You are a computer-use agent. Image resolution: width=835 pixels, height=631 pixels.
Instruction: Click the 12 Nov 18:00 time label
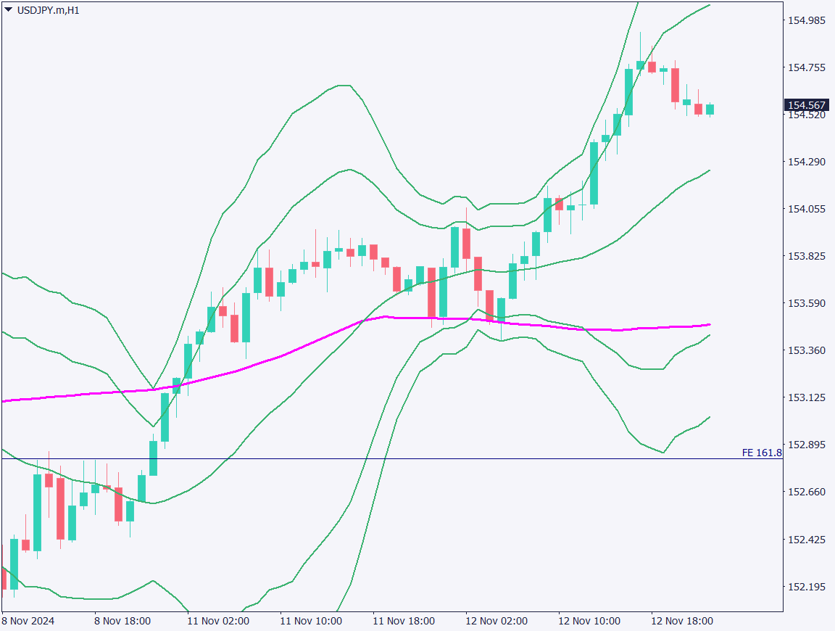(x=681, y=621)
